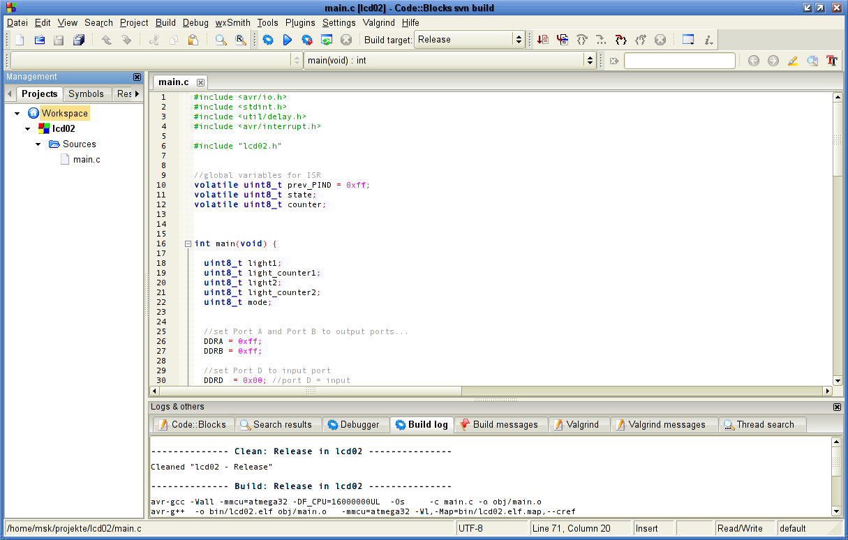
Task: Clear the search field with the x icon
Action: click(x=614, y=61)
